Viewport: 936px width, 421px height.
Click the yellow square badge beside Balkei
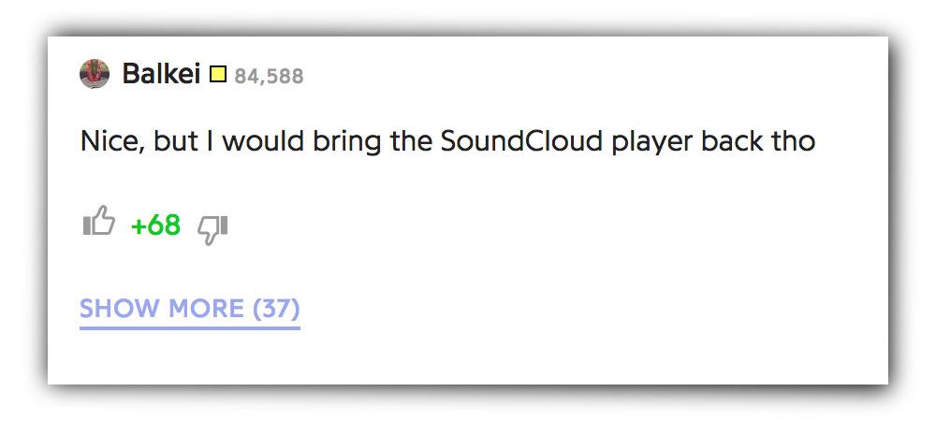(x=218, y=75)
